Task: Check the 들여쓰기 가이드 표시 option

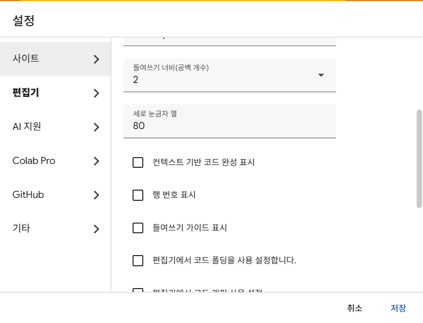Action: (138, 227)
